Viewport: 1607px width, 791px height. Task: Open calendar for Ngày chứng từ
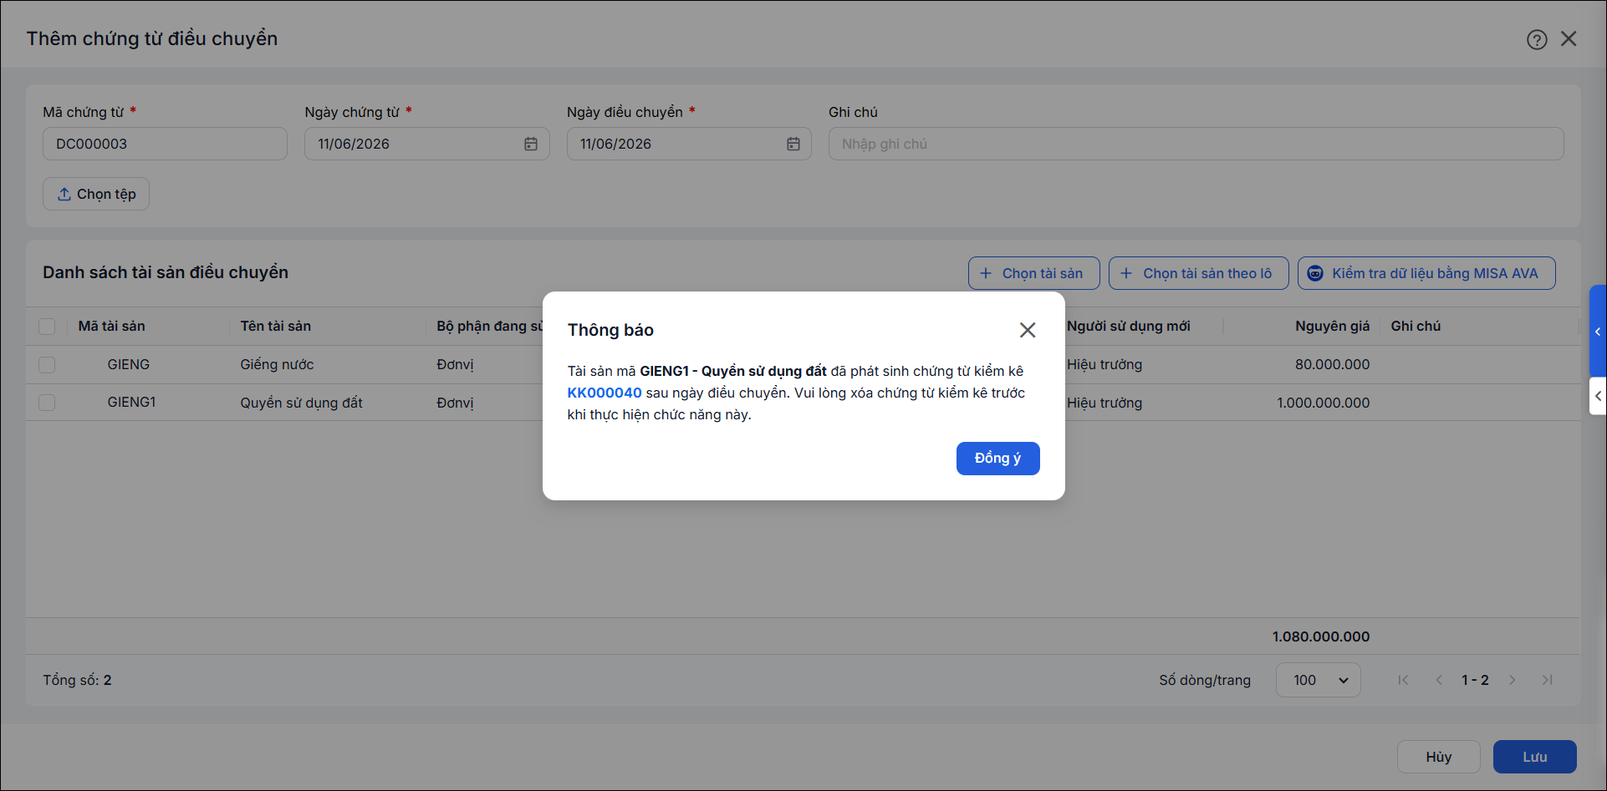click(x=531, y=144)
